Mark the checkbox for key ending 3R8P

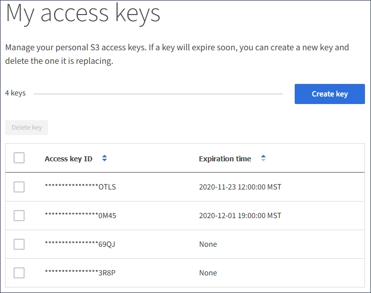19,273
